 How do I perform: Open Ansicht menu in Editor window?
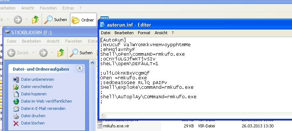[161, 33]
